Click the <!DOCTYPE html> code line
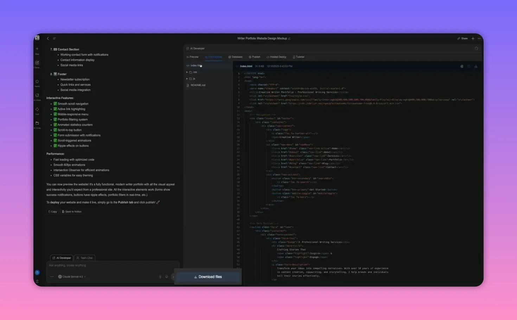 (254, 73)
